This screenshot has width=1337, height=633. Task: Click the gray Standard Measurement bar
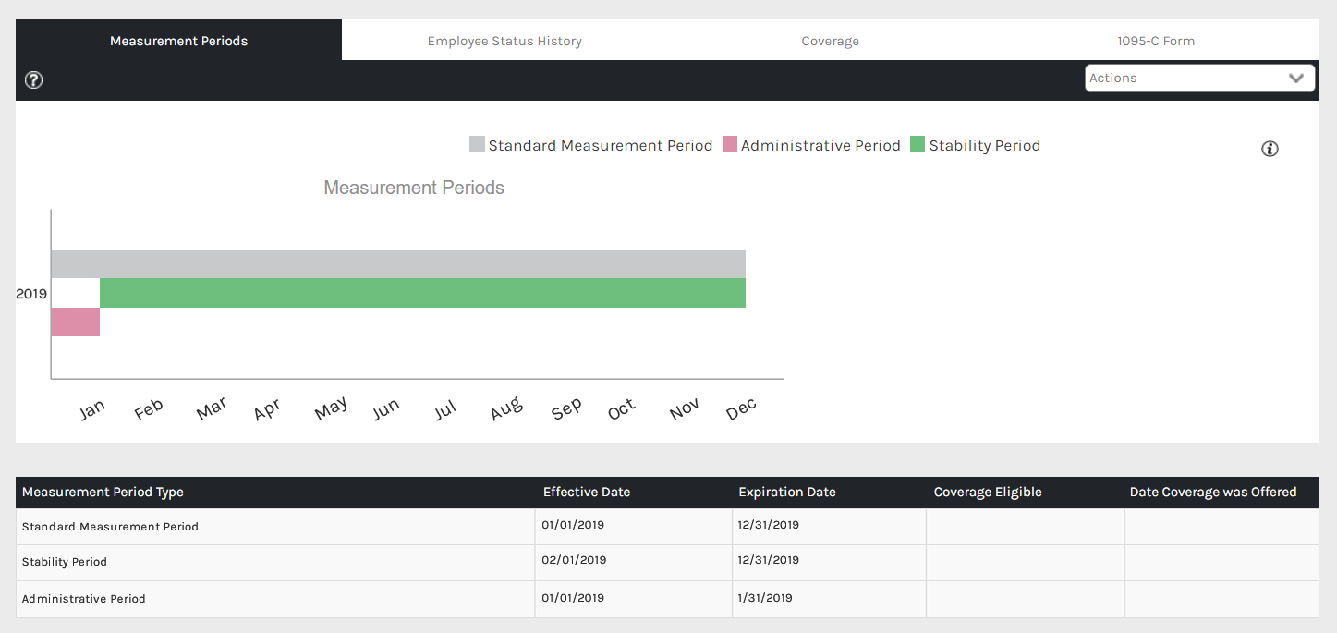click(x=397, y=263)
